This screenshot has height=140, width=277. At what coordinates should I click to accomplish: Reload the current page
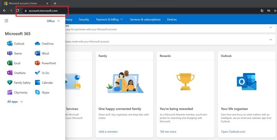pos(18,11)
